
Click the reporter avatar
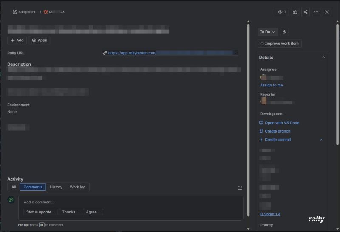point(263,101)
